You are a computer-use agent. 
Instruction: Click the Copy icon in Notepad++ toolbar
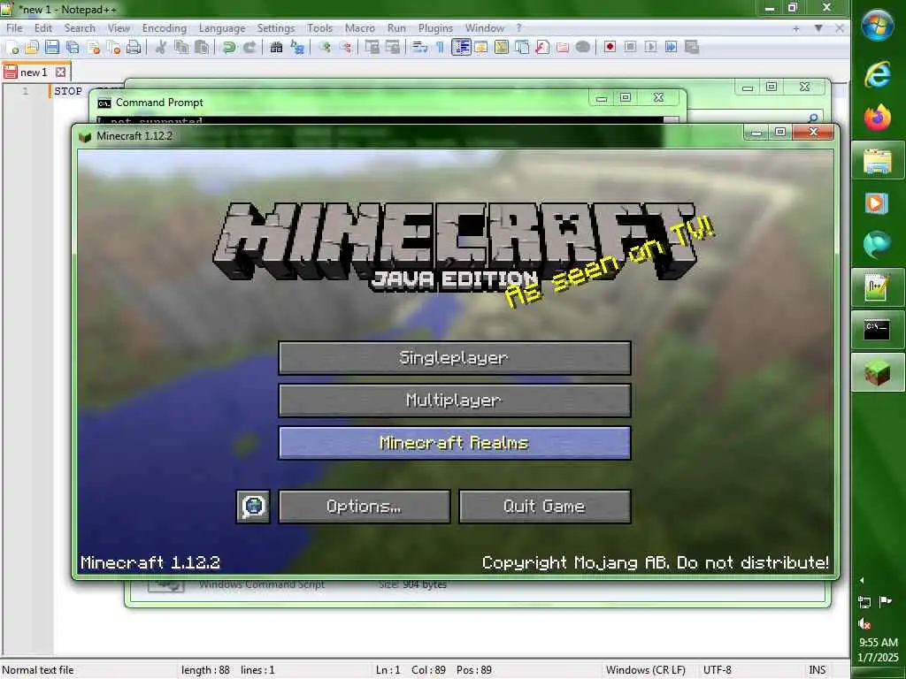181,48
